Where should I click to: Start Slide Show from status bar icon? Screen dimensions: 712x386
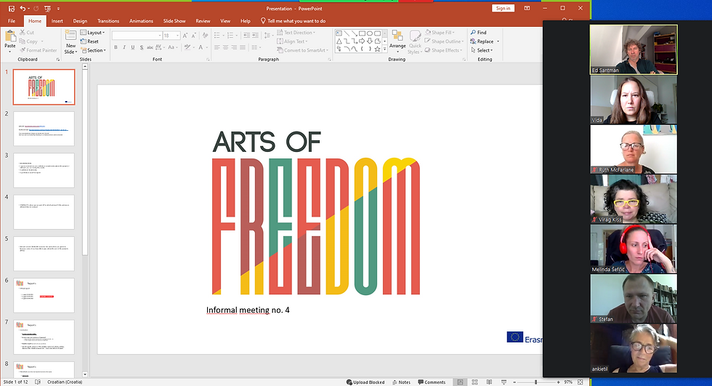coord(503,382)
